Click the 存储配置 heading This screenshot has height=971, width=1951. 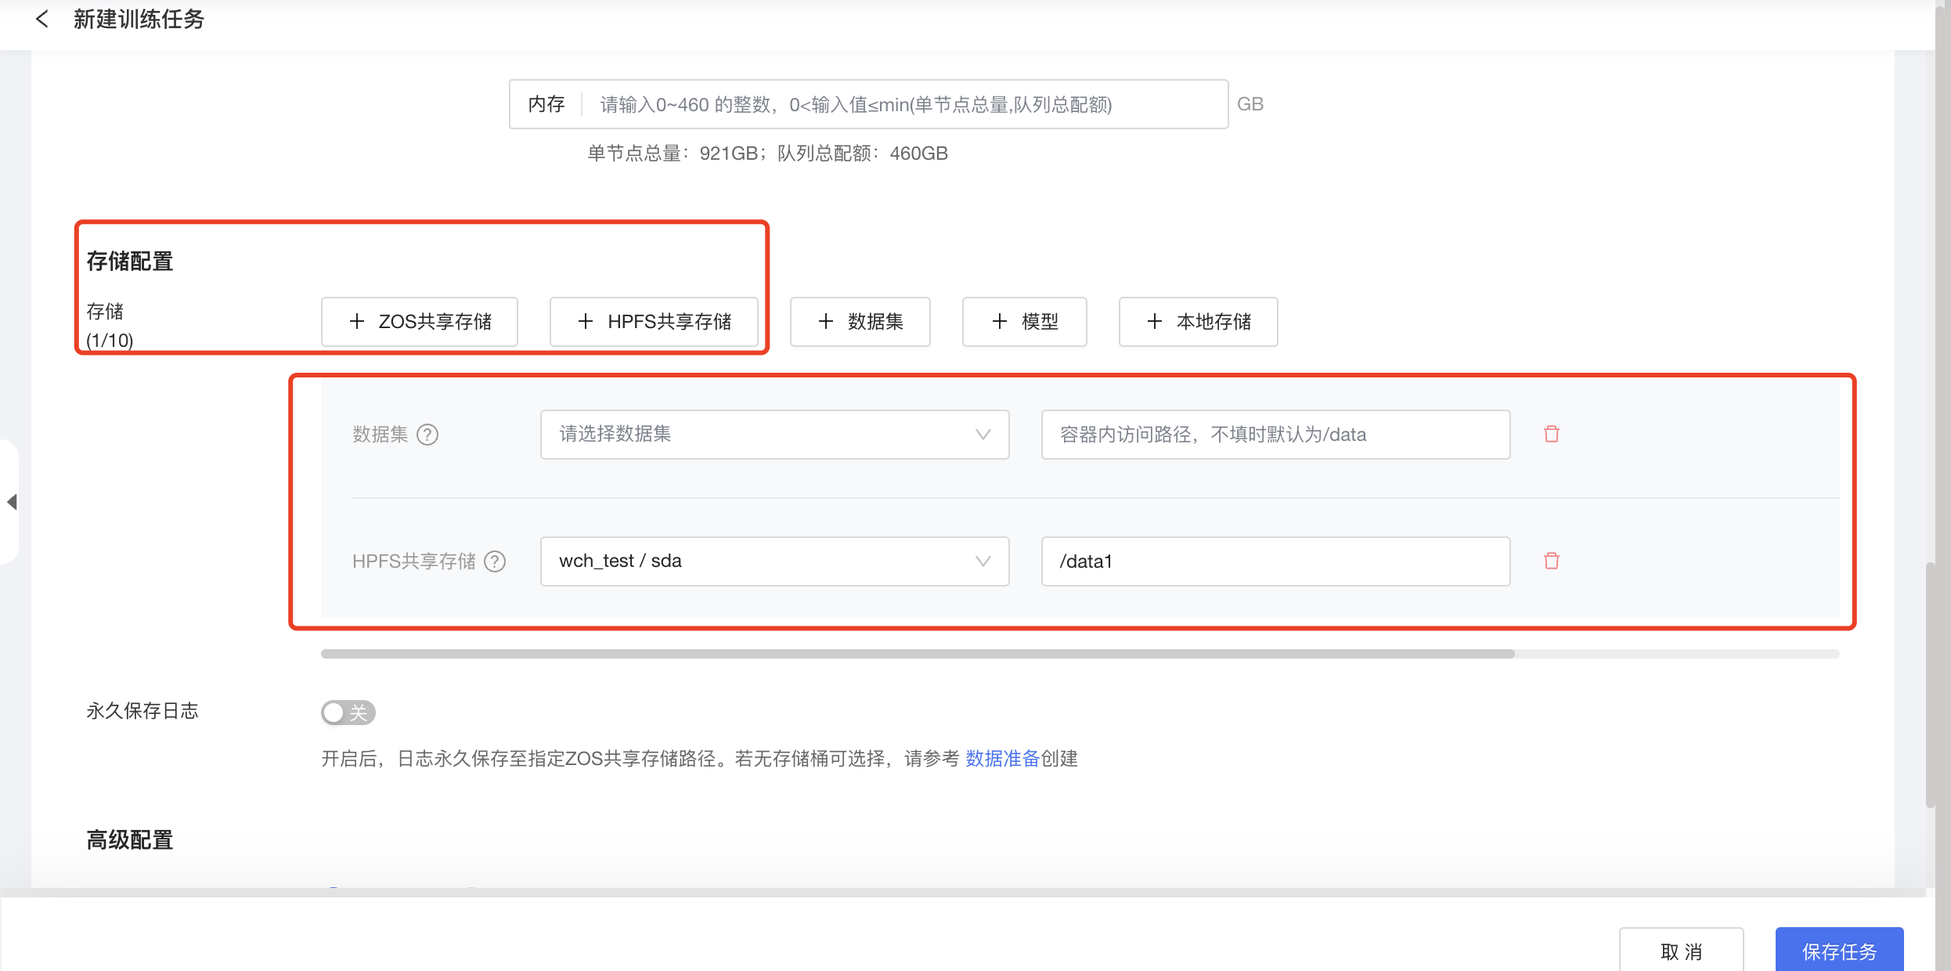[130, 261]
